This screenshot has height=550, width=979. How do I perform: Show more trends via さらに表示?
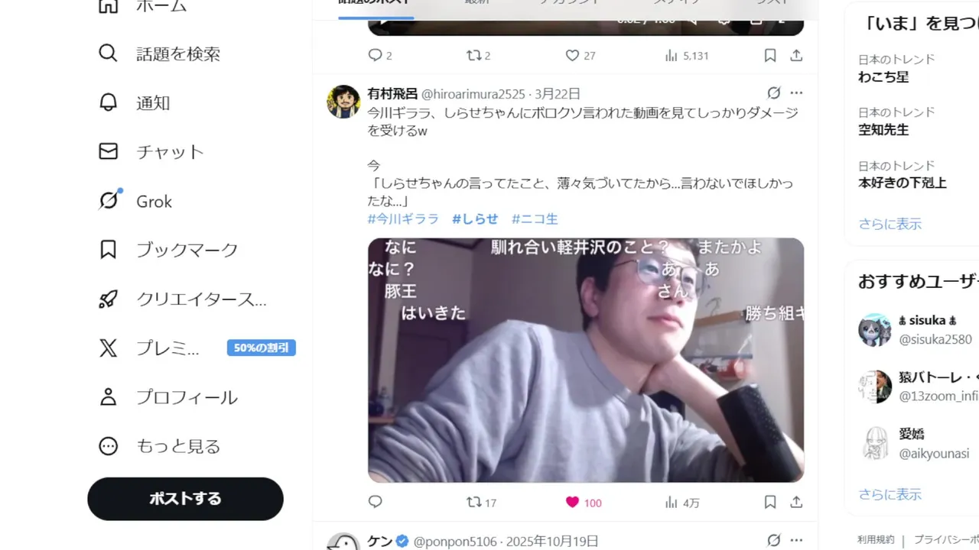(x=890, y=224)
